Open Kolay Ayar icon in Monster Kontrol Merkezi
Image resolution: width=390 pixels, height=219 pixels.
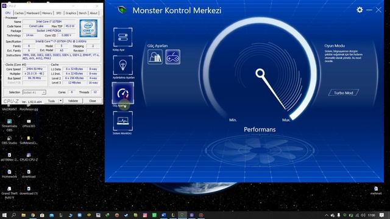123,37
